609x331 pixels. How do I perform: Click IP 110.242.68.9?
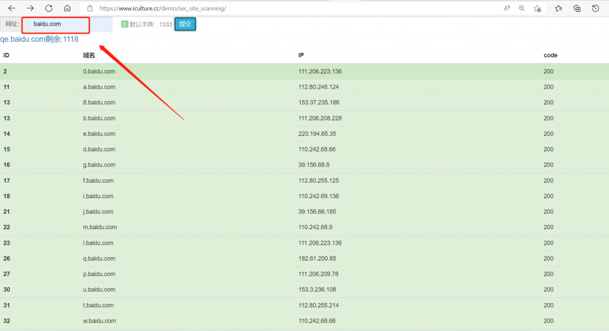(x=315, y=227)
